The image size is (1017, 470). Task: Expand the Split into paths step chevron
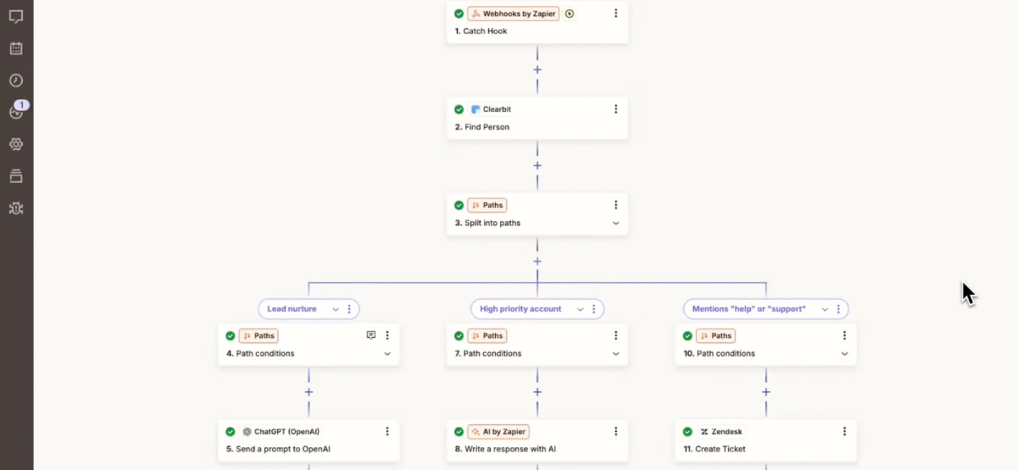click(616, 224)
